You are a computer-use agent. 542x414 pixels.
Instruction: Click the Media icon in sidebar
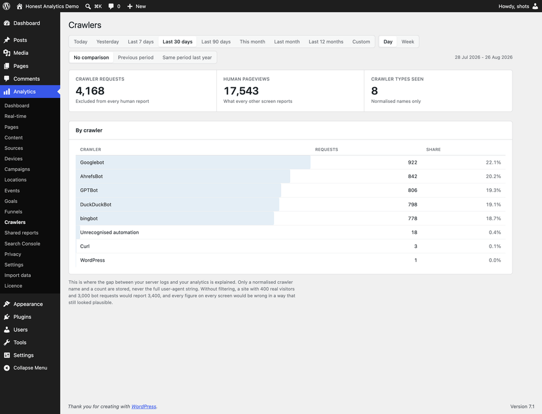(7, 53)
